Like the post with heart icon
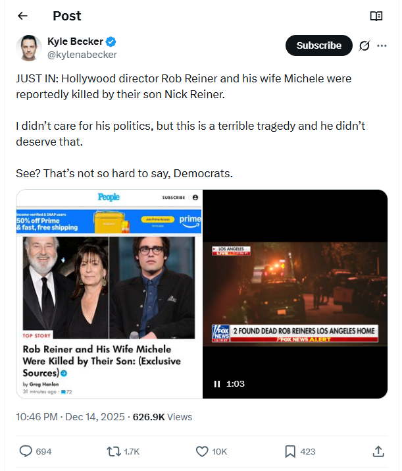 tap(203, 451)
